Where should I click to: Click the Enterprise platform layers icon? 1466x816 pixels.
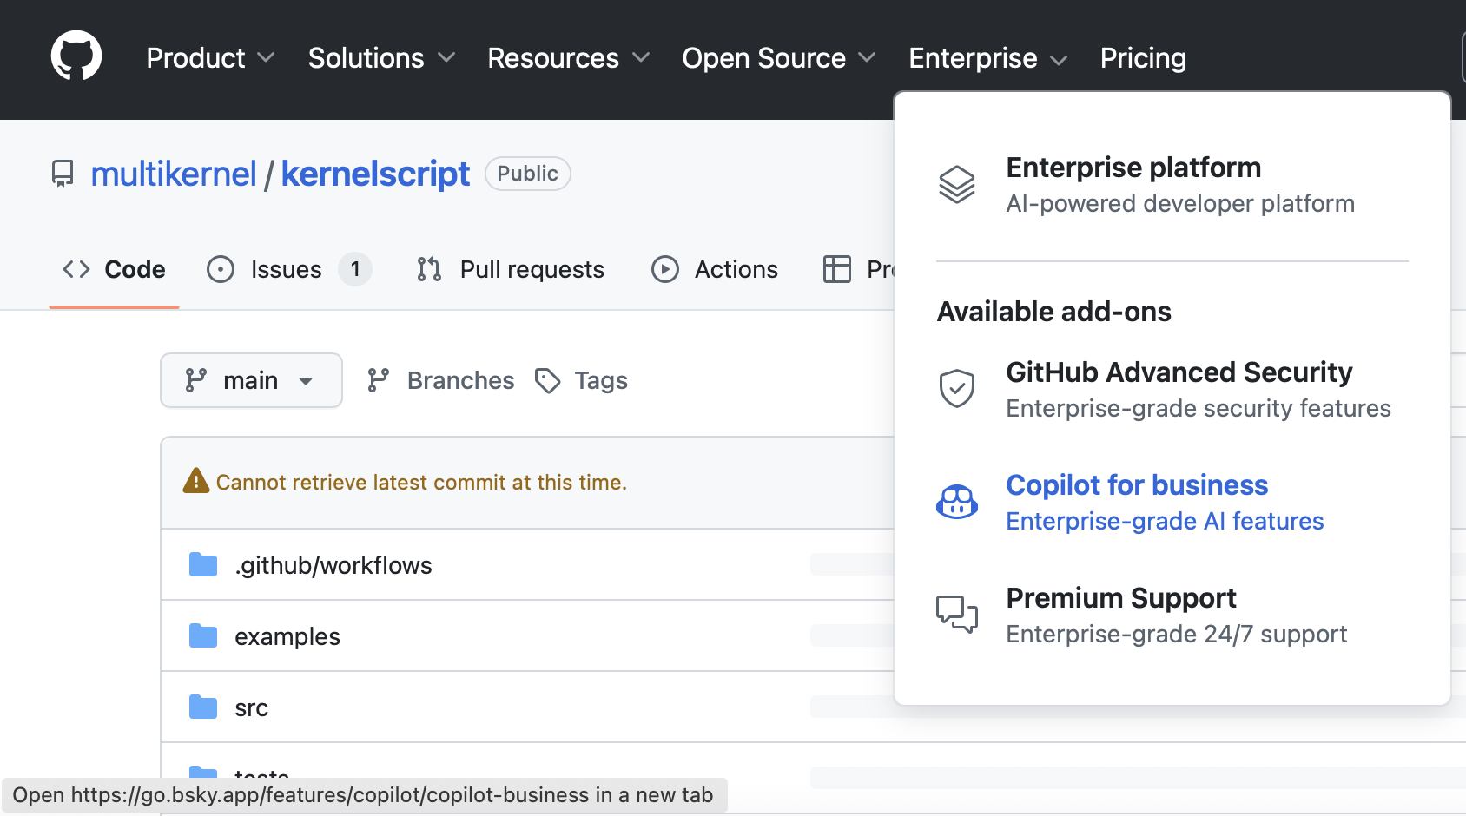[x=956, y=184]
